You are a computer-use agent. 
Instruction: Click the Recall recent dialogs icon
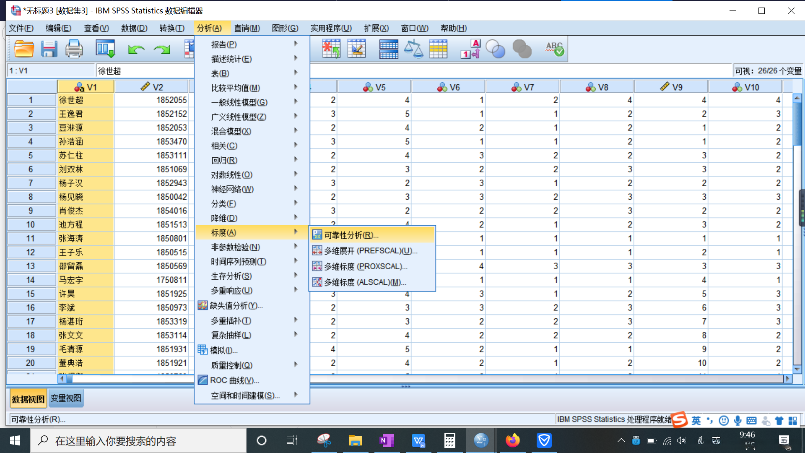(x=105, y=49)
